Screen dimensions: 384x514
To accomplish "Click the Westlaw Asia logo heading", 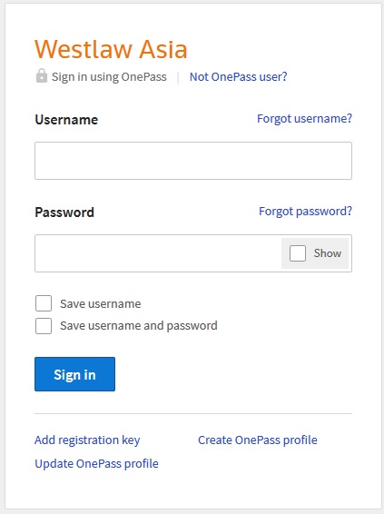I will (111, 49).
